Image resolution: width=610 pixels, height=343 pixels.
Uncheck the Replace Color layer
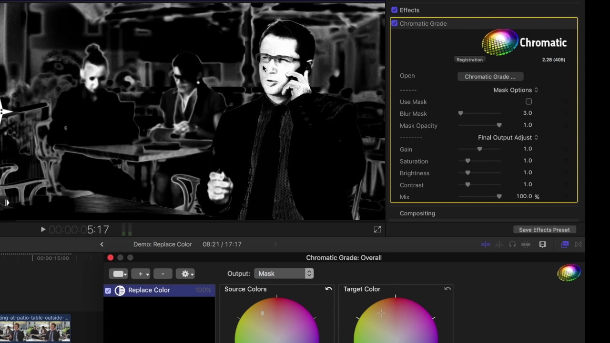108,290
